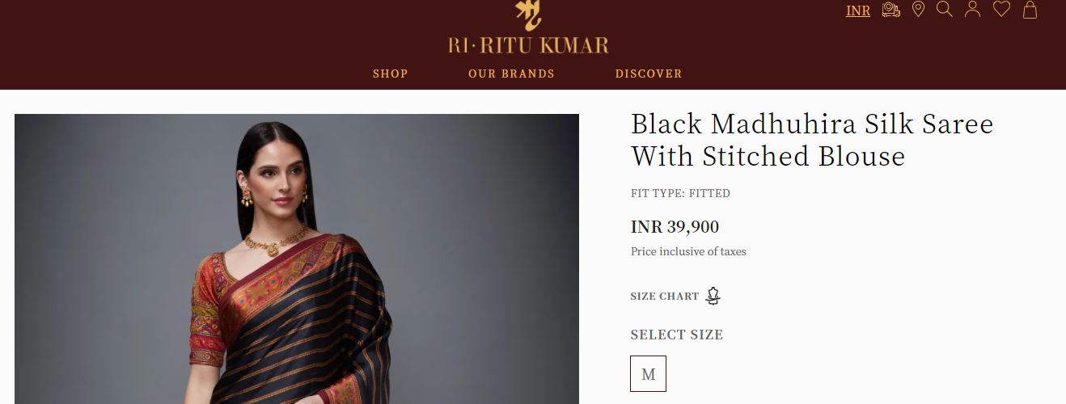Click the INR 39,900 price
The height and width of the screenshot is (404, 1066).
(675, 227)
